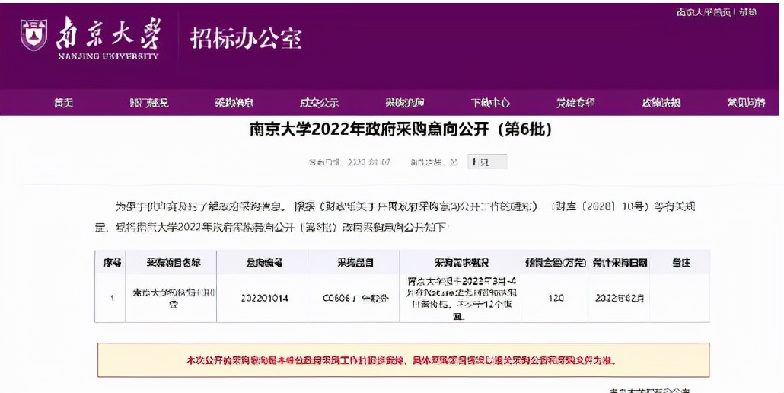Open the 采购信息 navigation item

[x=234, y=103]
